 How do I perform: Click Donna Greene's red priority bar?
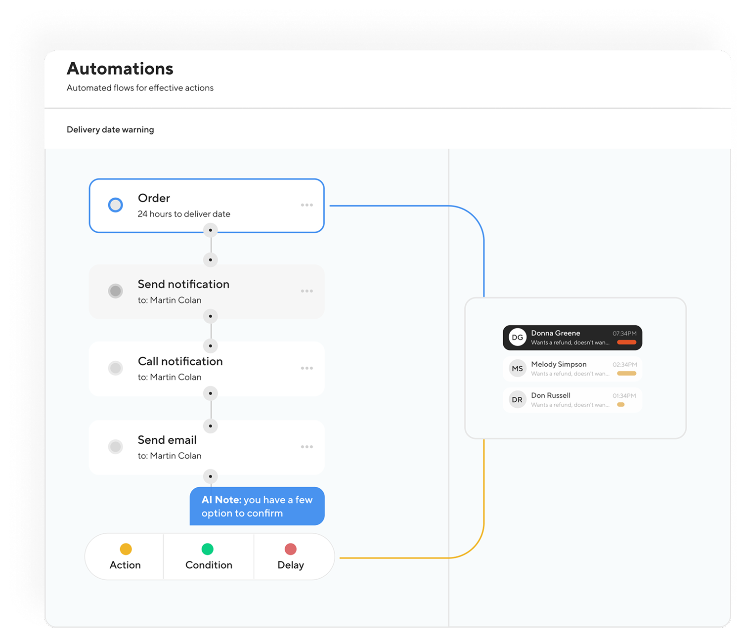pyautogui.click(x=626, y=342)
